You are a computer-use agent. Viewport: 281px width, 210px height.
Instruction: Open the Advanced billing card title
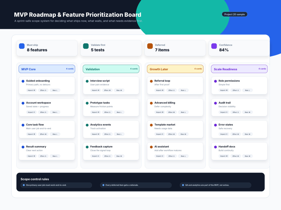tap(165, 103)
